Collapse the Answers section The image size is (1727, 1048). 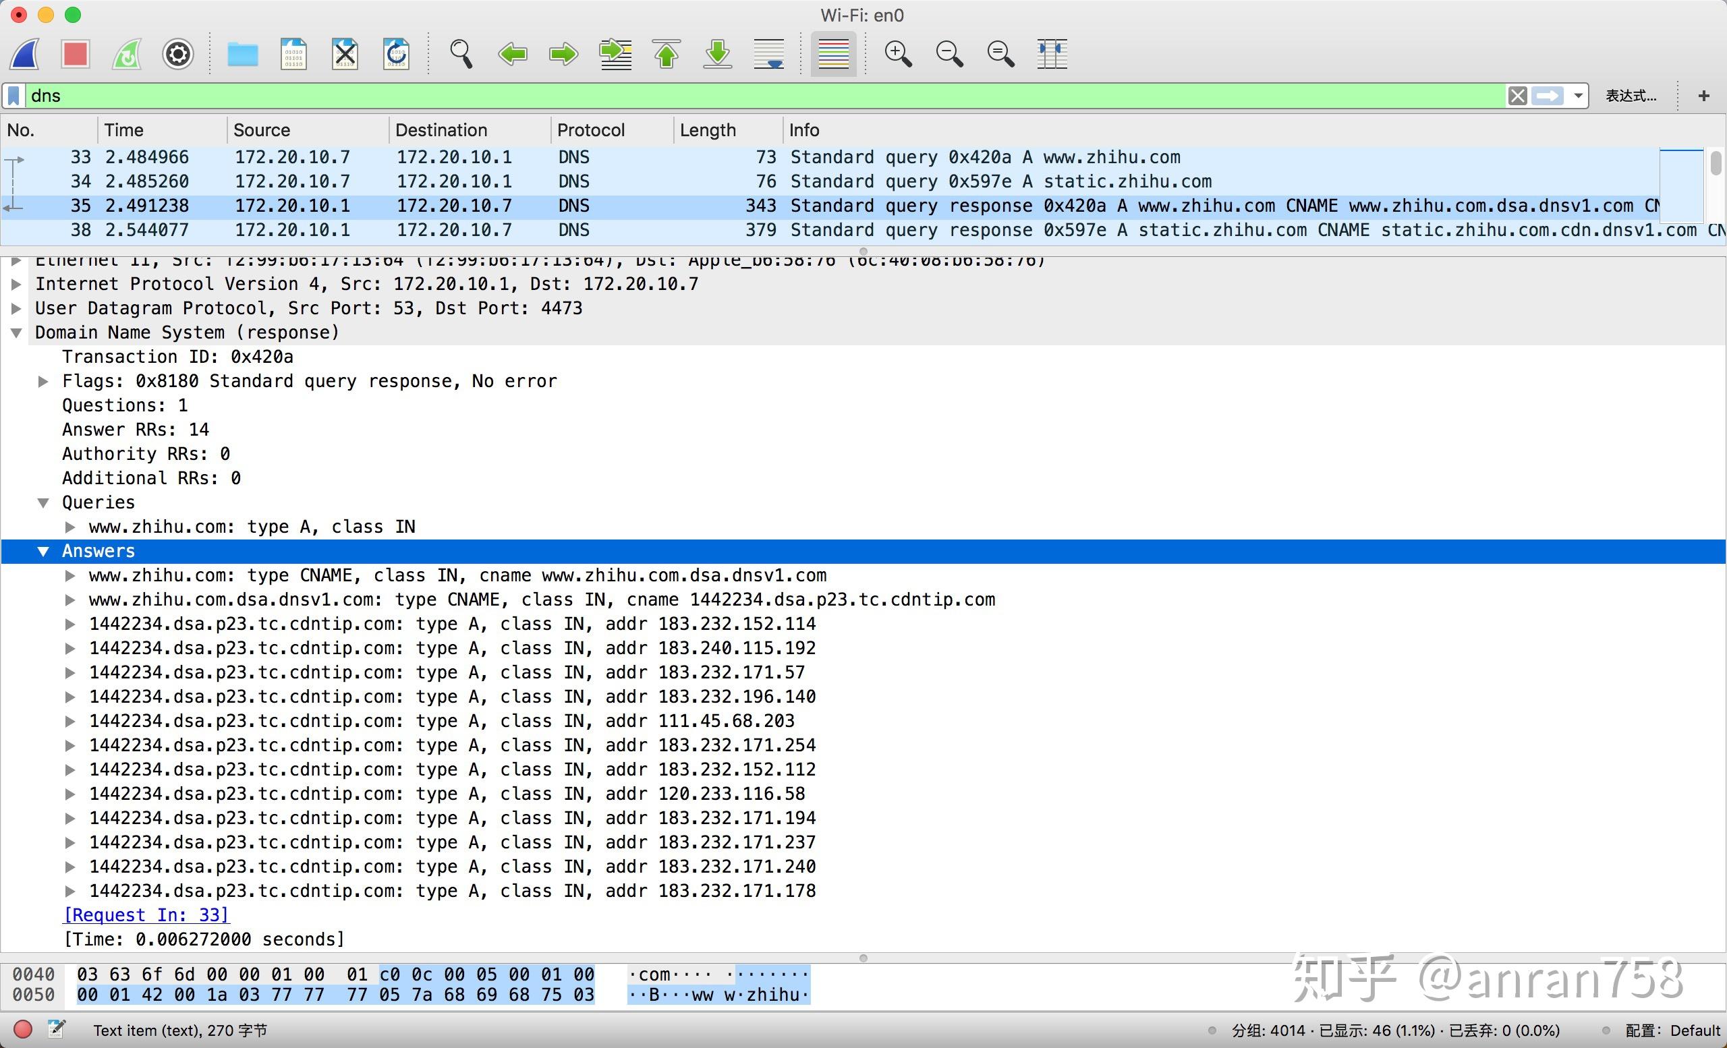(43, 552)
